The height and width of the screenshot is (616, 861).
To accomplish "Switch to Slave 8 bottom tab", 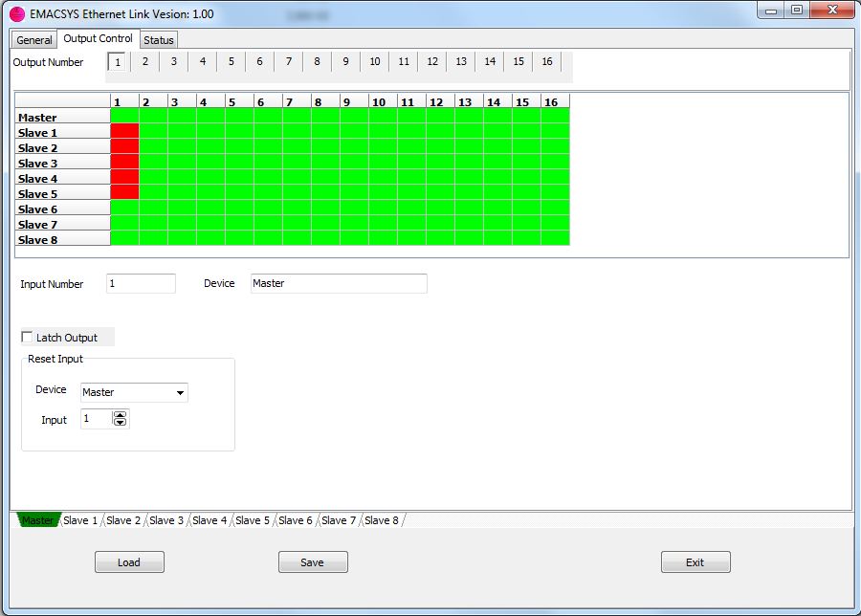I will 382,520.
